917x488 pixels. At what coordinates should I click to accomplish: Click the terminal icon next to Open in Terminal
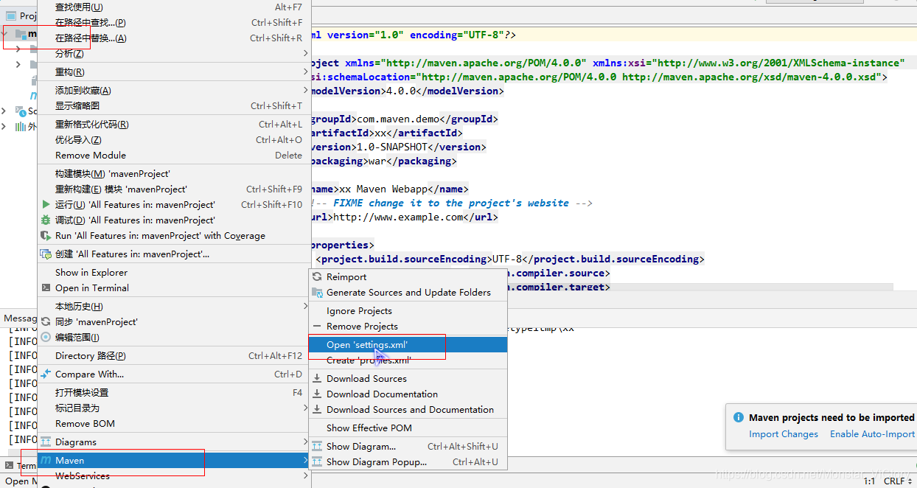[46, 287]
